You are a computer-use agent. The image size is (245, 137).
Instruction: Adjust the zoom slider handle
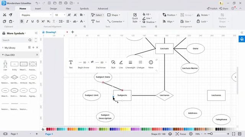(211, 134)
